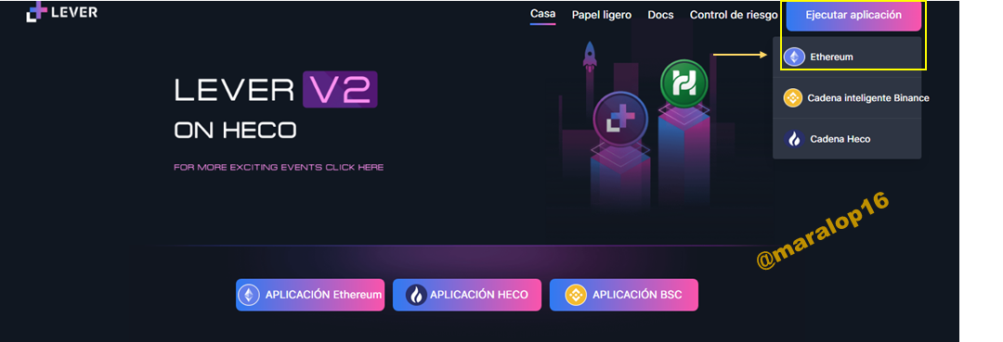This screenshot has width=1003, height=342.
Task: Choose Cadena inteligente Binance in dropdown
Action: pyautogui.click(x=847, y=98)
